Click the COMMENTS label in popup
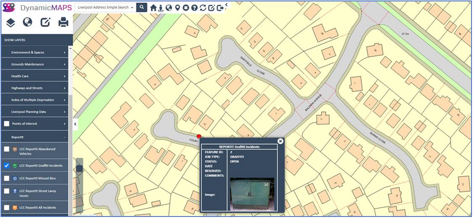473x218 pixels. [x=214, y=175]
